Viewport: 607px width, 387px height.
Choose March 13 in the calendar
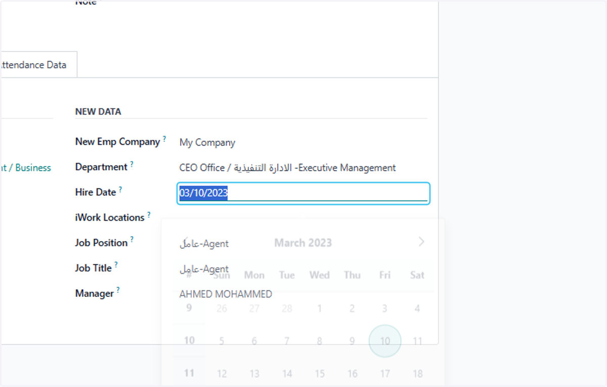[254, 374]
